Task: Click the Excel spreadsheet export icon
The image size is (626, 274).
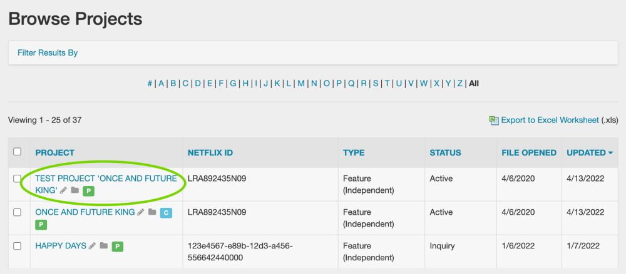Action: coord(494,120)
